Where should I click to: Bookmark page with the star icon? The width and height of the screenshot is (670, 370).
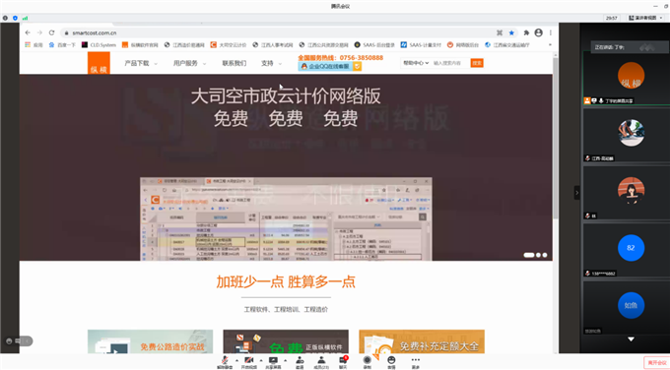coord(511,32)
